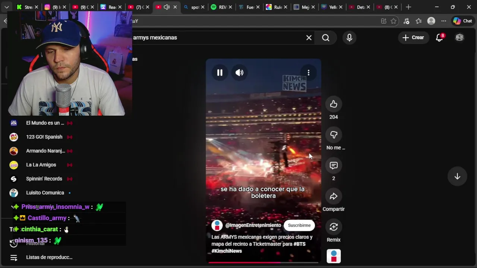Screen dimensions: 477x268
Task: Switch to the 'Fuer' tab
Action: 249,7
